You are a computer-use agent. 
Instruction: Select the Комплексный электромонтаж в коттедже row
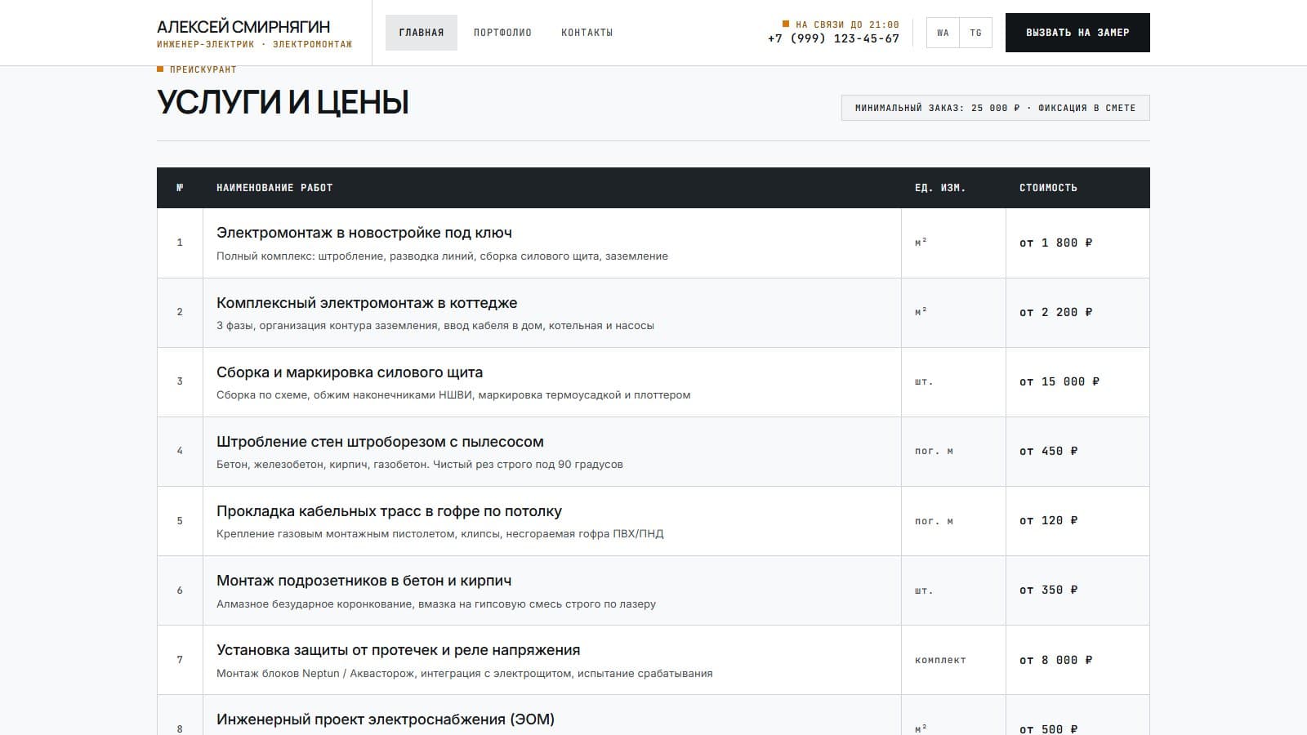(x=653, y=313)
